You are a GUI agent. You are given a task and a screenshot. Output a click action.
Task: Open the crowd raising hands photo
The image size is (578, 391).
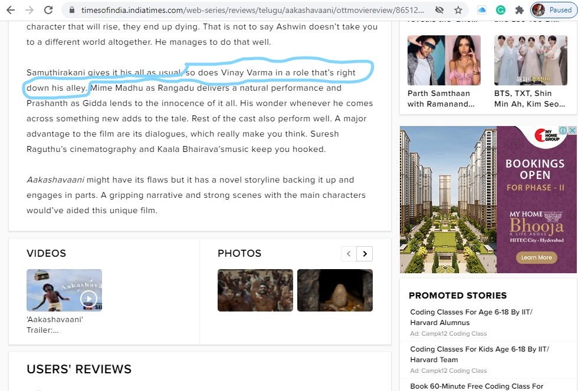tap(255, 290)
